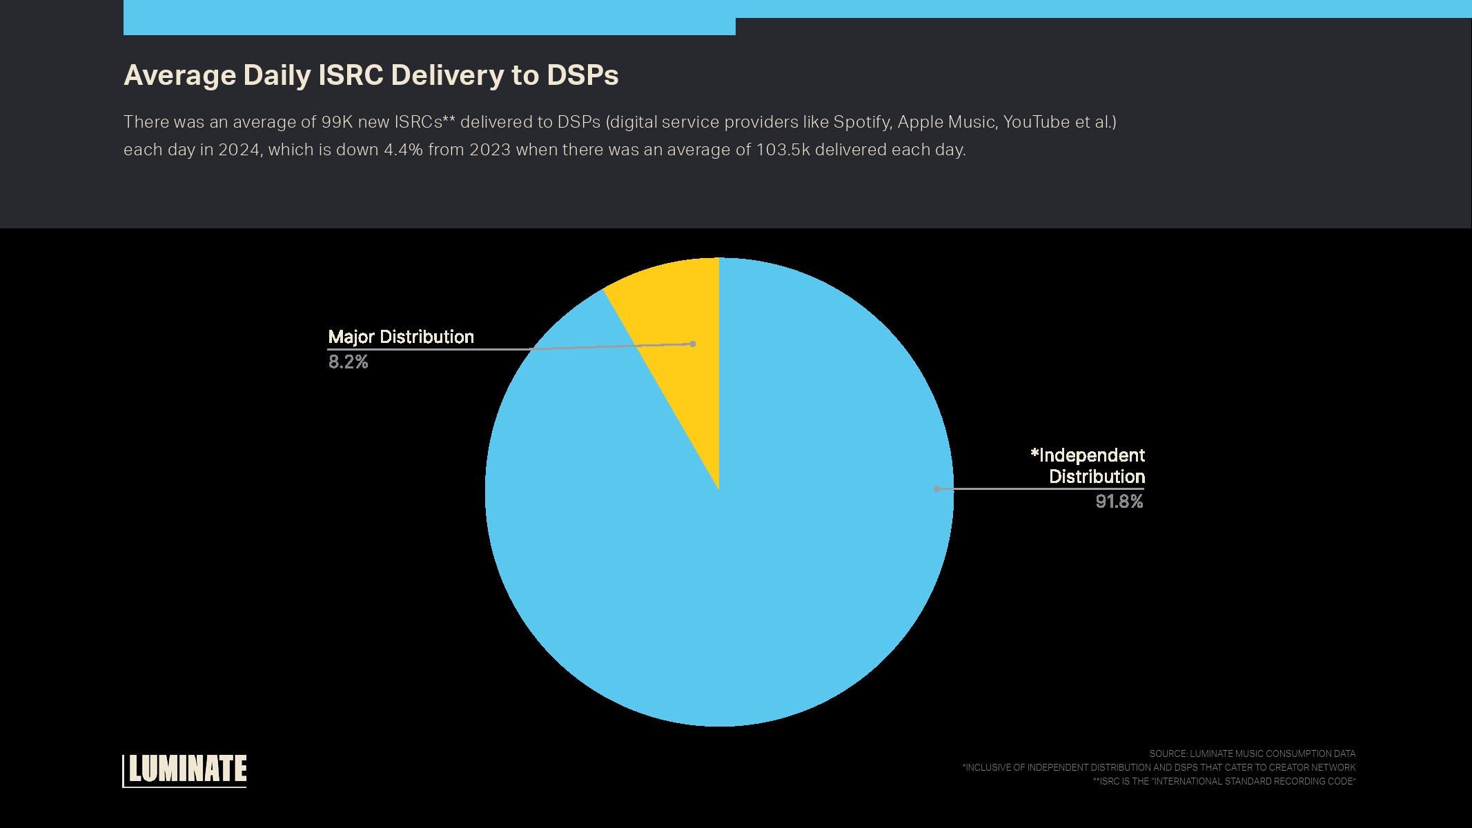Screen dimensions: 1472x828
Task: Click the 'Source: Luminate Music Consumption Data' footnote
Action: (x=1252, y=753)
